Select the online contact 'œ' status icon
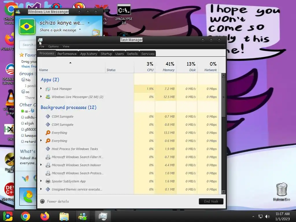 [x=23, y=111]
